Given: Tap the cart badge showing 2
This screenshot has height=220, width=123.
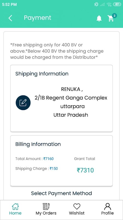Looking at the screenshot, I should (x=115, y=16).
